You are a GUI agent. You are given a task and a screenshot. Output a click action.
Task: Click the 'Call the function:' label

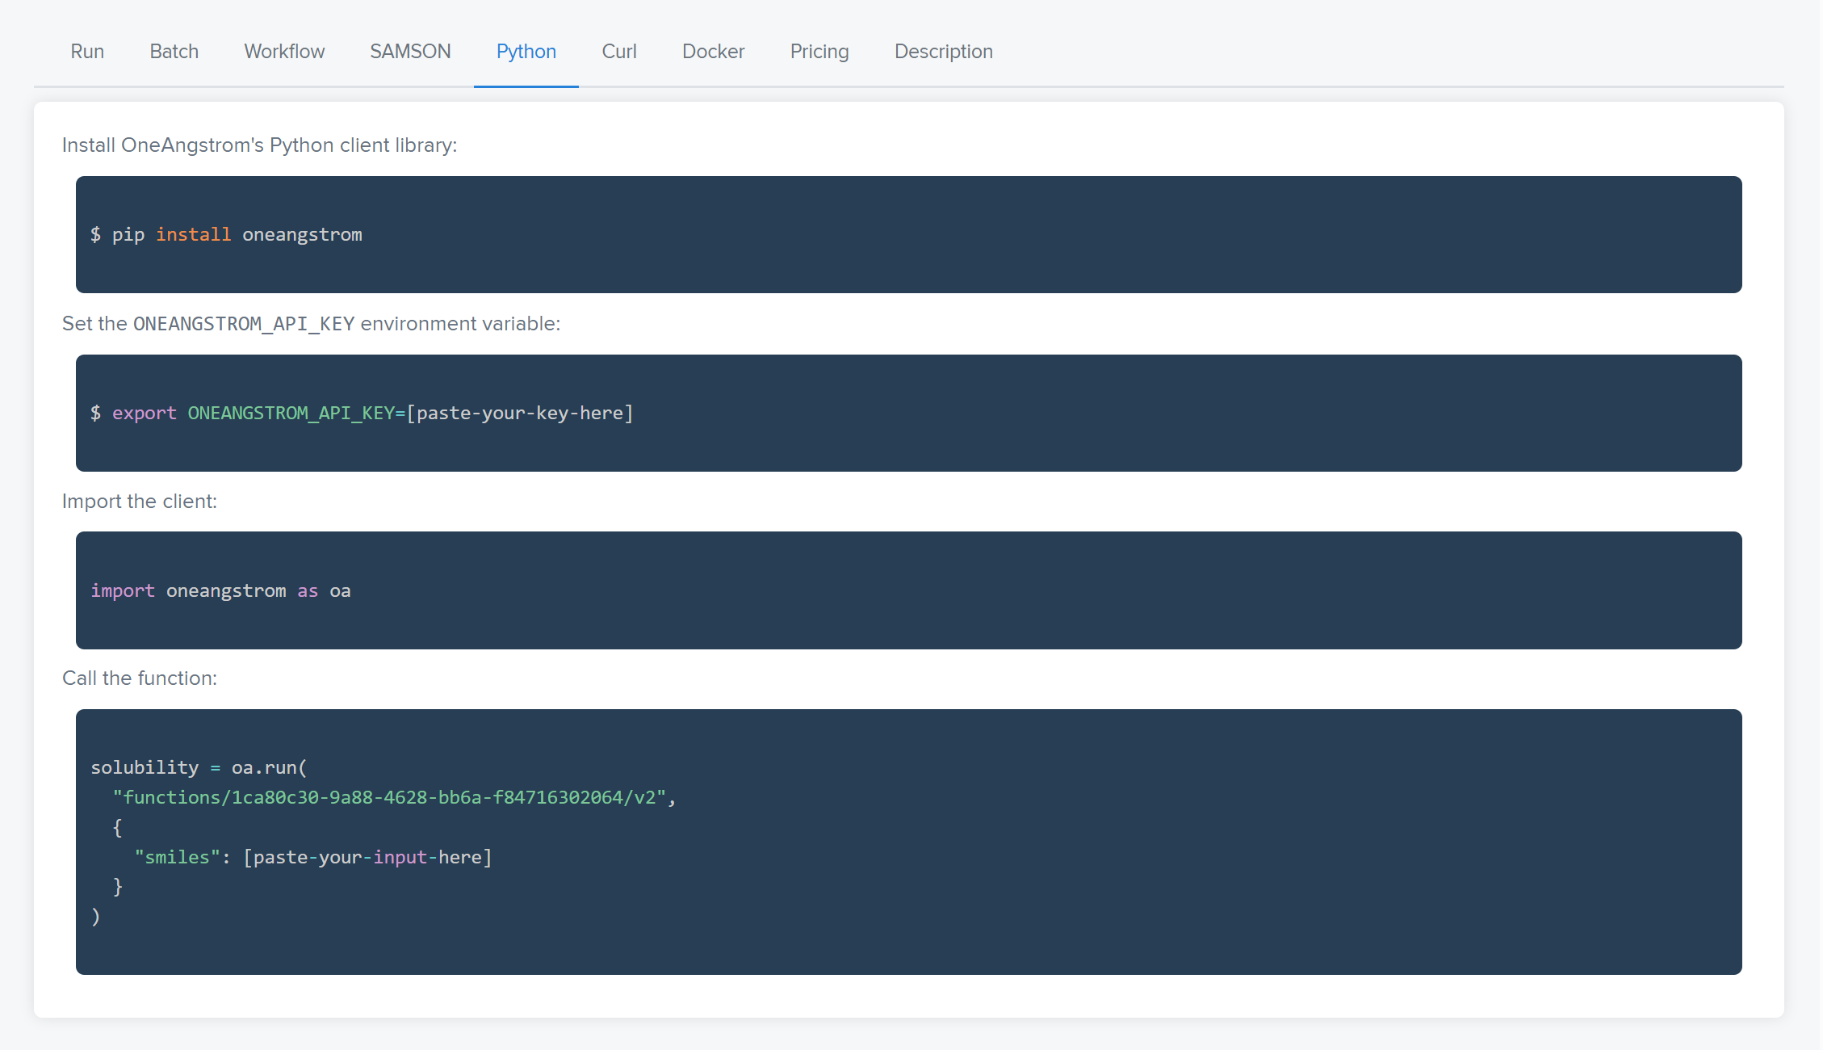(x=140, y=678)
